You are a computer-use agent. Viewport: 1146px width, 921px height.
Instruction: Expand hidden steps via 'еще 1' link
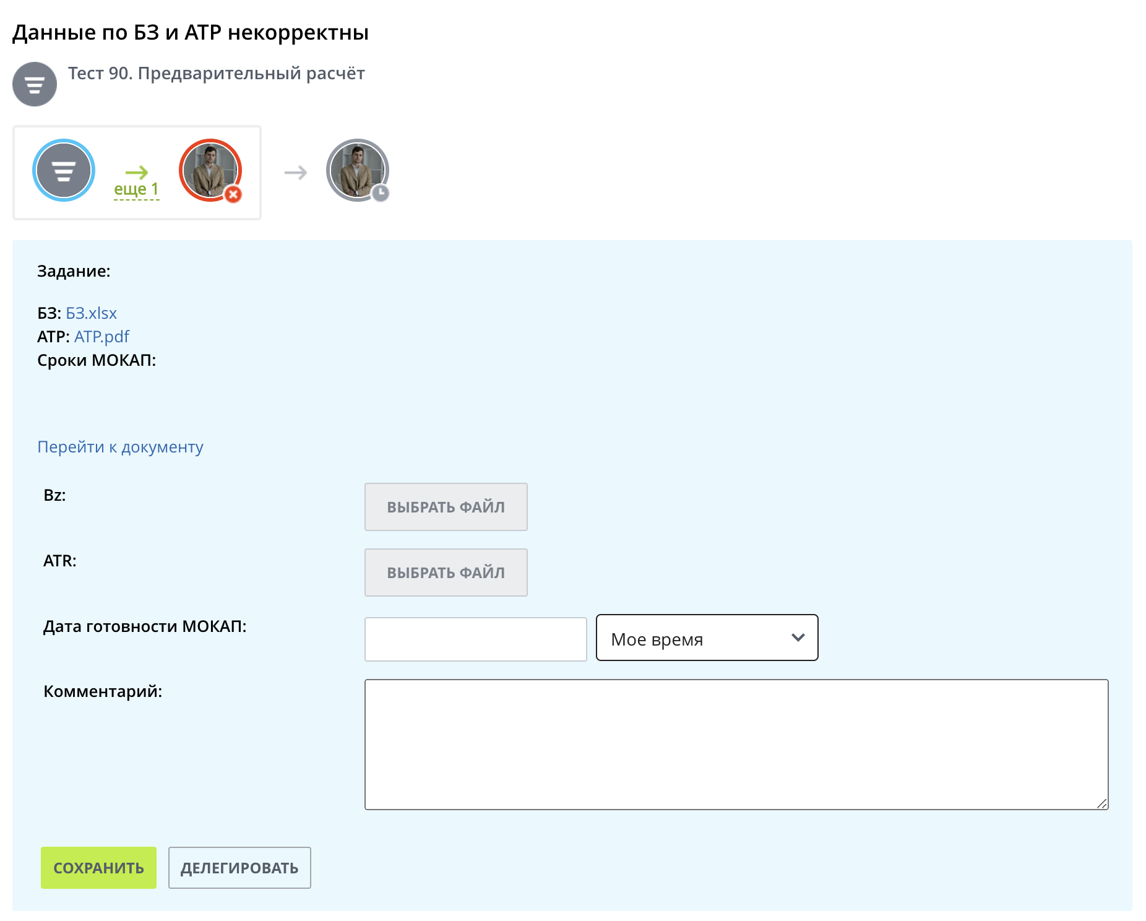[x=137, y=189]
